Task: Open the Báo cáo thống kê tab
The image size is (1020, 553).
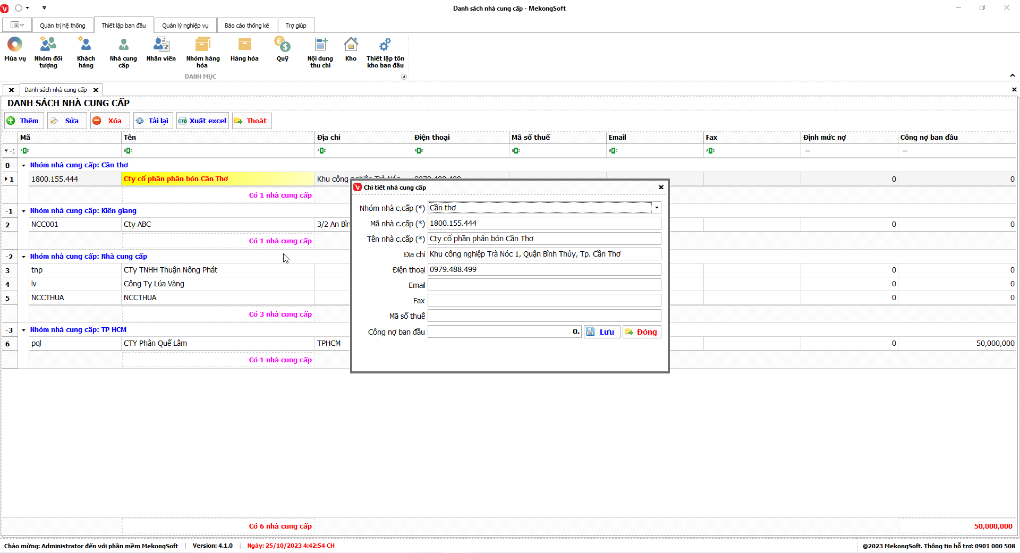Action: [x=246, y=25]
